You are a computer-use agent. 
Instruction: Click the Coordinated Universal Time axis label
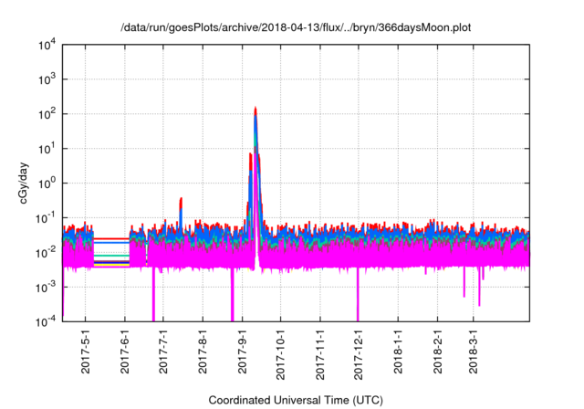[296, 400]
